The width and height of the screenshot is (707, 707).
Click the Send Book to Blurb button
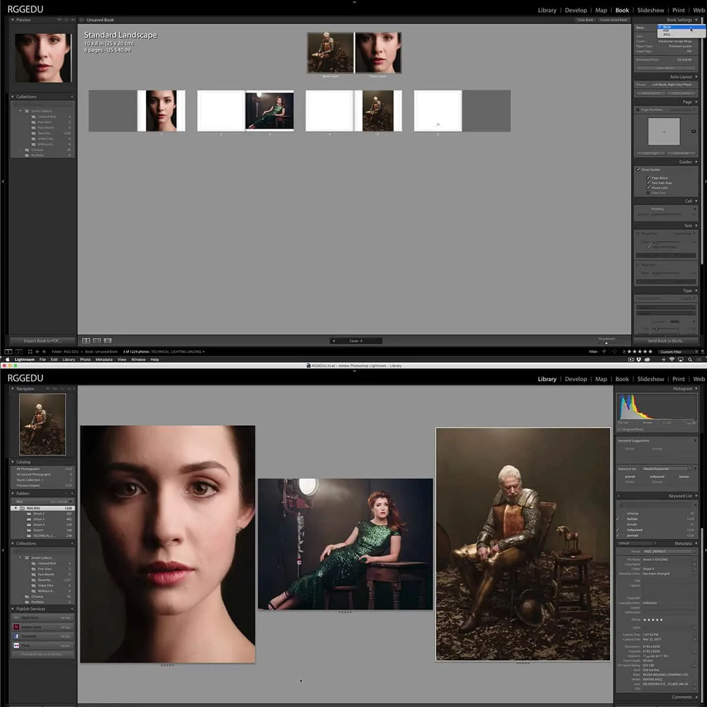pos(665,341)
